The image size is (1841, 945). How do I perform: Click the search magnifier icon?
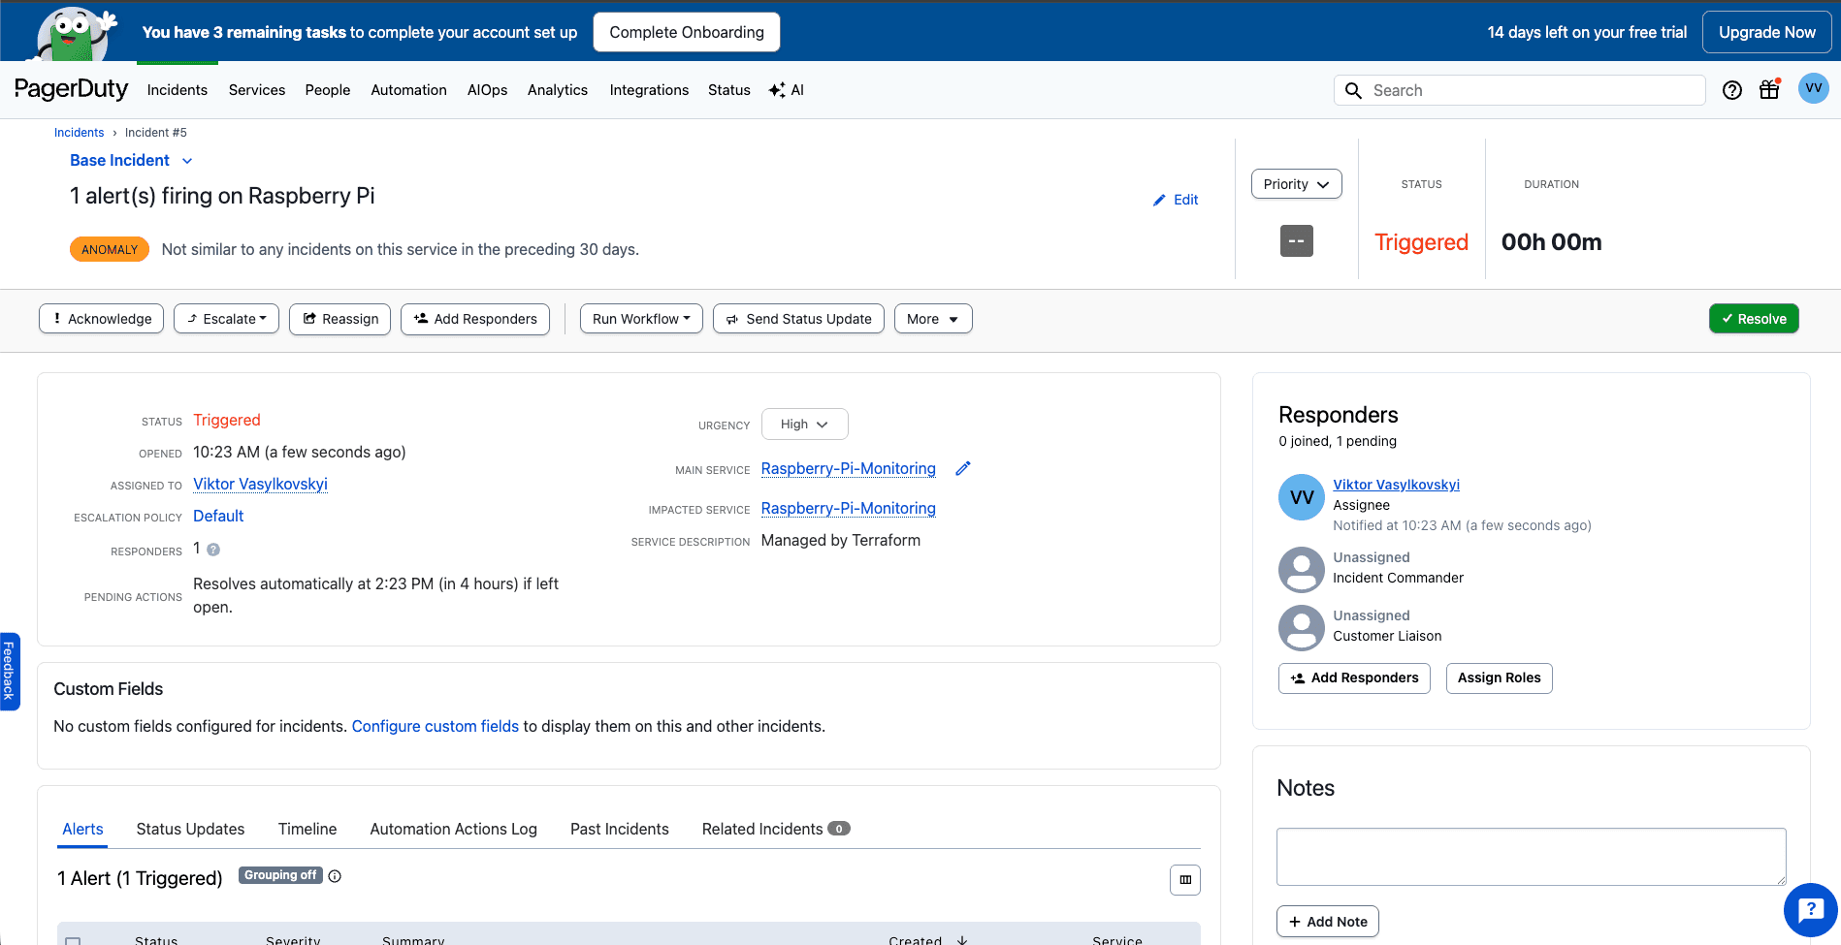[1353, 90]
